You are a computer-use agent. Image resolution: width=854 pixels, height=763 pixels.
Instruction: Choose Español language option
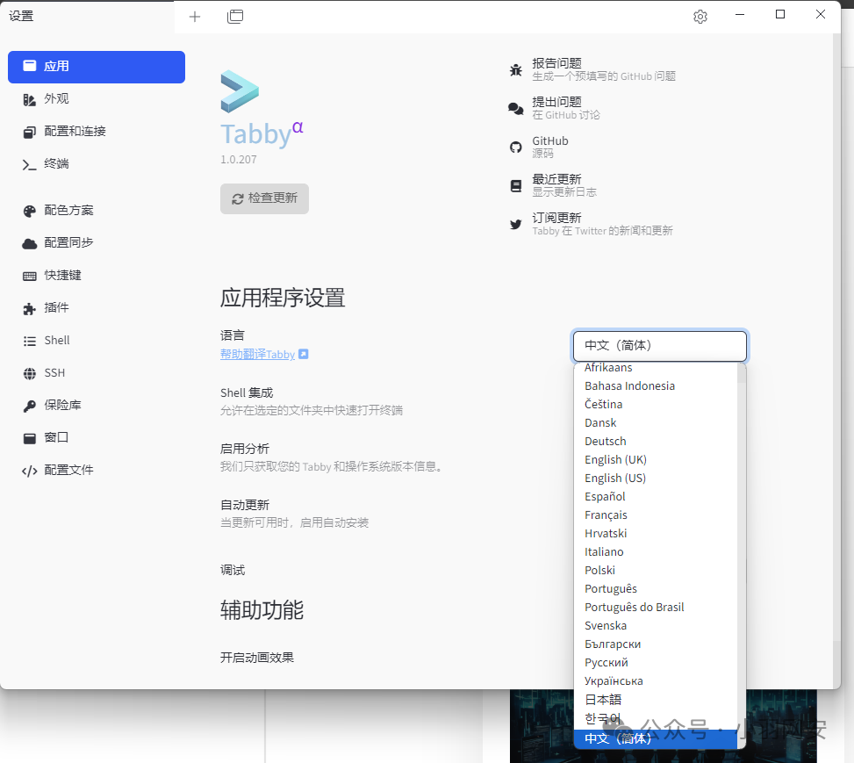pos(656,497)
